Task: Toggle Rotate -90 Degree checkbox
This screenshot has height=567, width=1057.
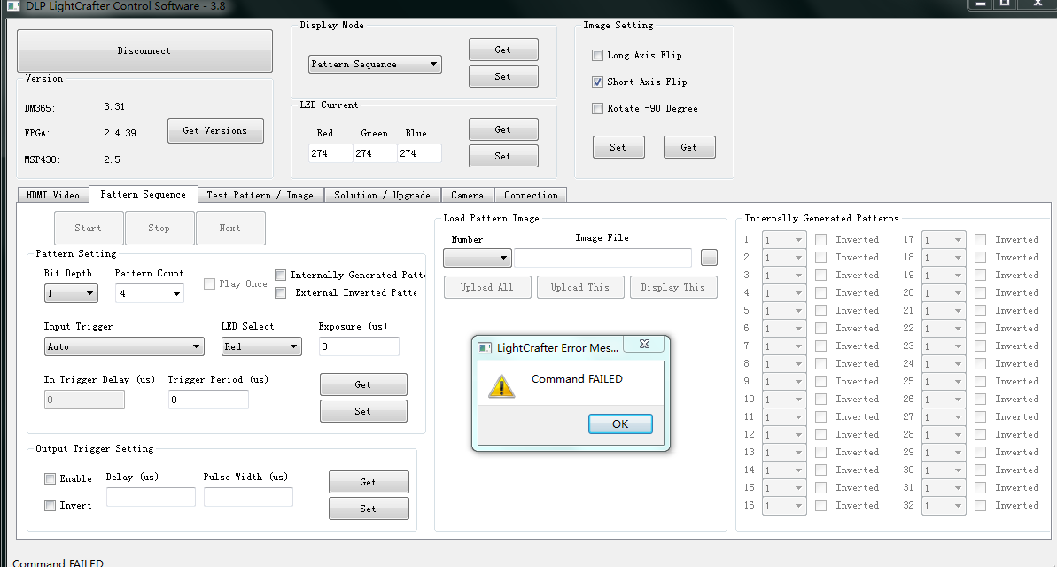Action: click(597, 109)
